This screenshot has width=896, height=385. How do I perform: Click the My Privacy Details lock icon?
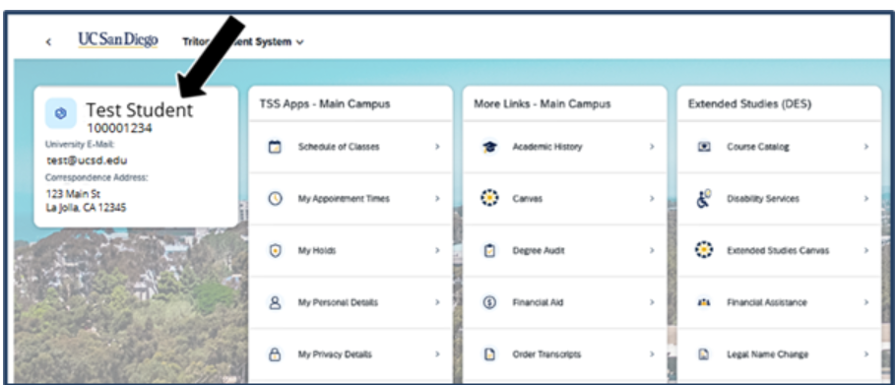tap(276, 354)
